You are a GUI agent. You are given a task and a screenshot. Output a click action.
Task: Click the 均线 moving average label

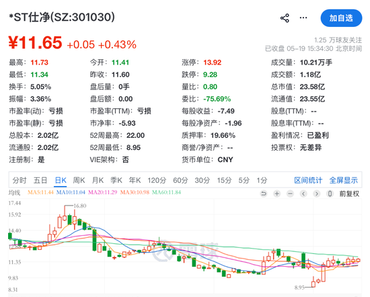coord(14,193)
